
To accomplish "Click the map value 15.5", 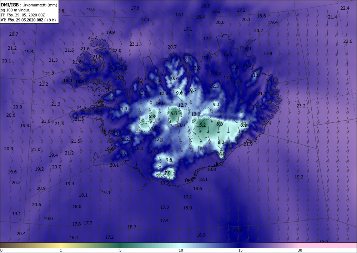I will click(227, 55).
